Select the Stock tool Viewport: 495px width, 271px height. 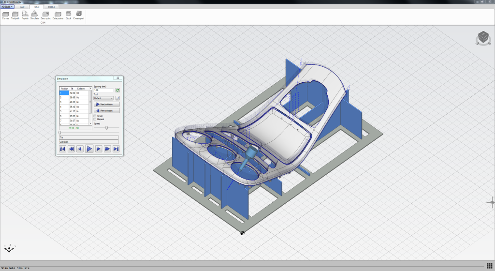click(68, 15)
